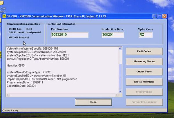The image size is (174, 118).
Task: Click the greyed Programming button
Action: [x=144, y=92]
